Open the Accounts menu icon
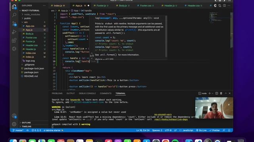Screen dimensions: 254x142 pos(14,116)
